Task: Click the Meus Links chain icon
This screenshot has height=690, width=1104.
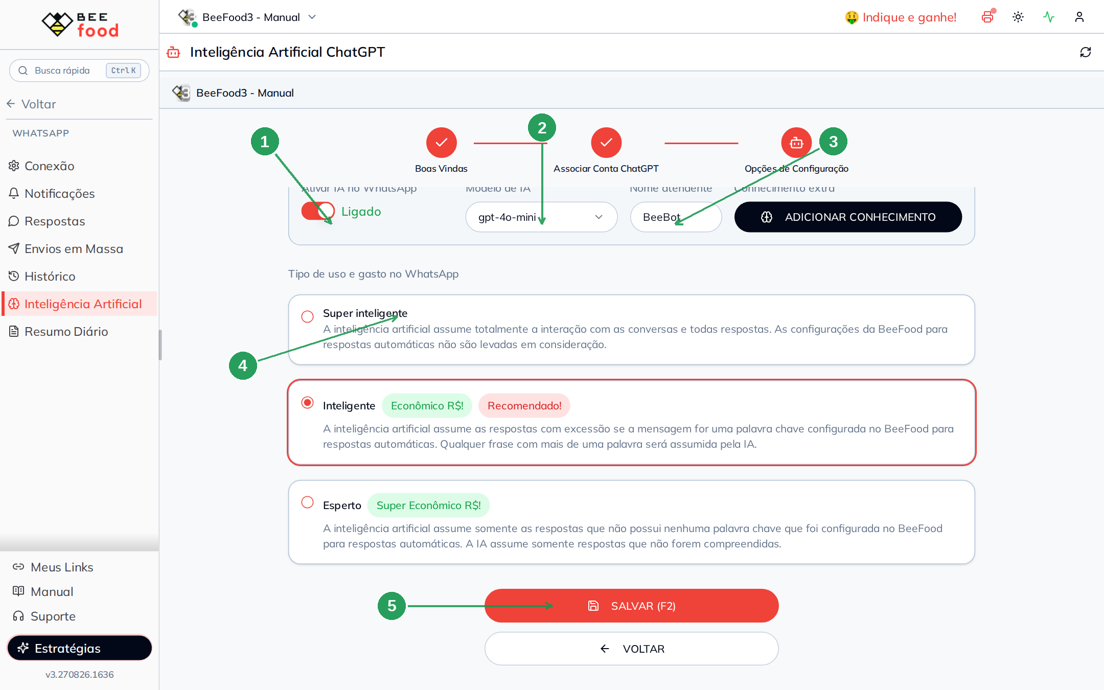Action: (x=18, y=567)
